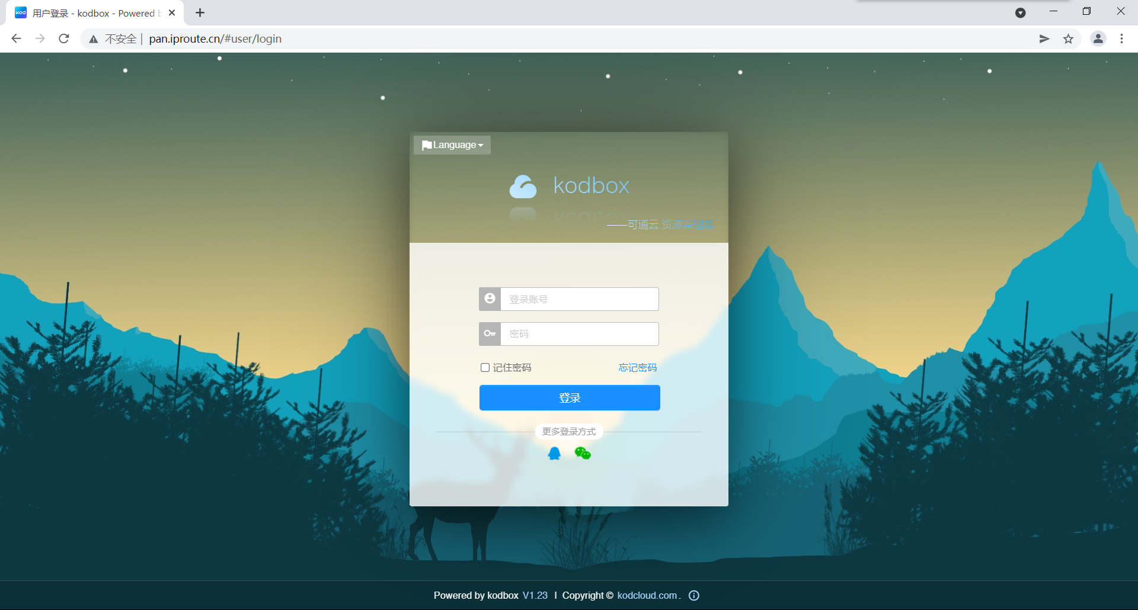Screen dimensions: 1138x610
Task: Go forward using the browser forward arrow
Action: tap(40, 39)
